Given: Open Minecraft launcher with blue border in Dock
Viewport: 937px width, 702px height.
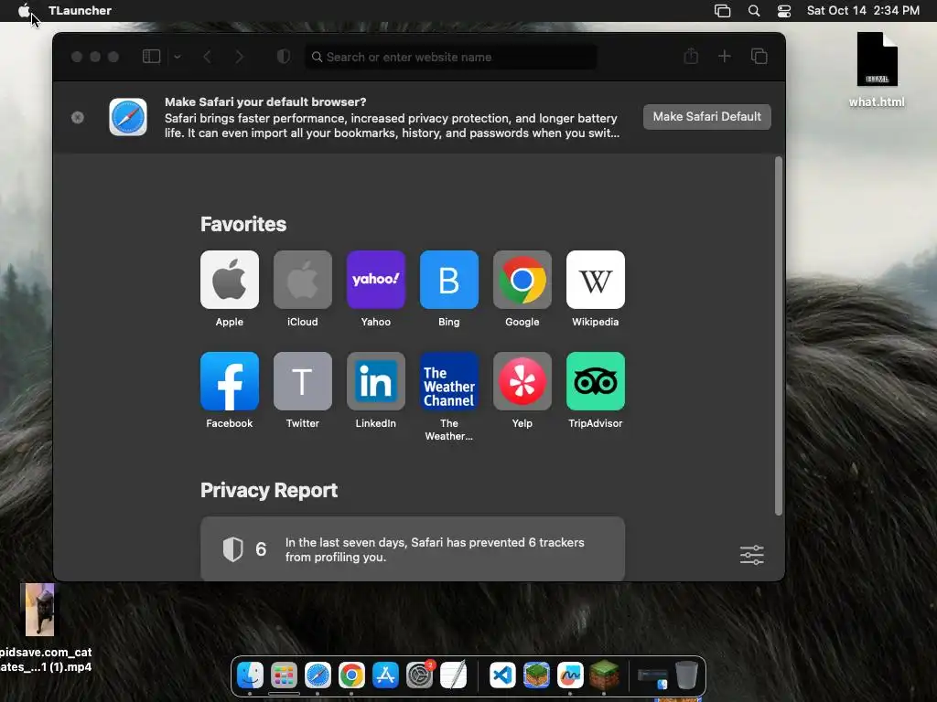Looking at the screenshot, I should [x=536, y=675].
